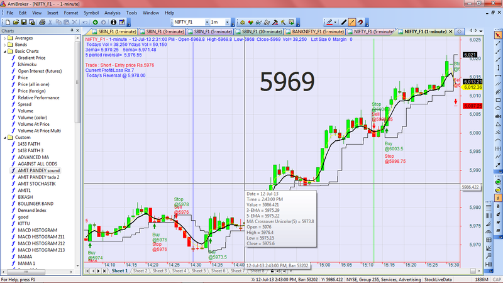Select the rectangle drawing tool
This screenshot has width=503, height=283.
[x=498, y=100]
